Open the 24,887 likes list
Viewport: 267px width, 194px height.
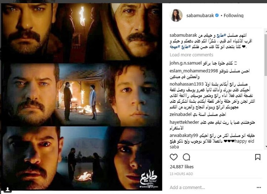[x=182, y=167]
